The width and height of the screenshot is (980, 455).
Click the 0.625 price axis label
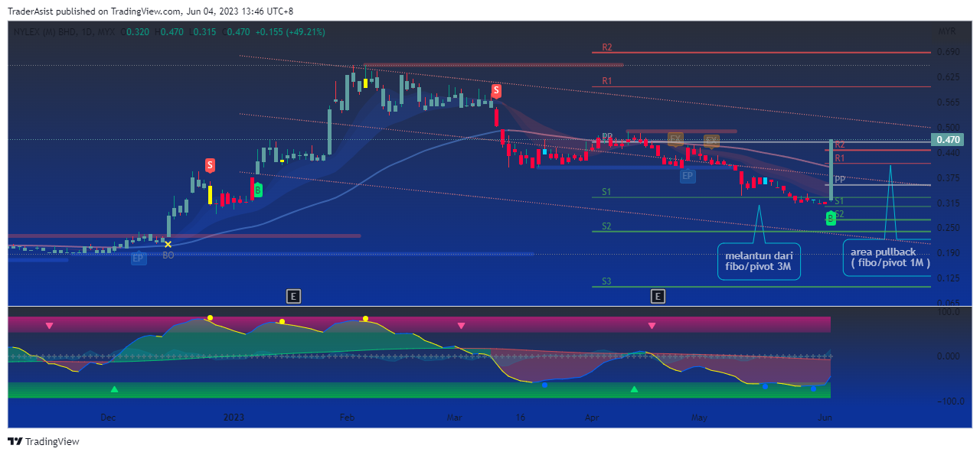949,78
